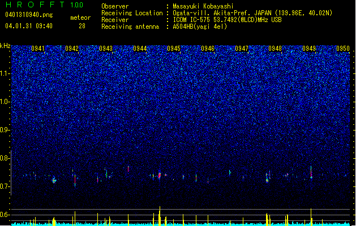Click the 0949 time marker
Image resolution: width=356 pixels, height=226 pixels.
coord(309,49)
